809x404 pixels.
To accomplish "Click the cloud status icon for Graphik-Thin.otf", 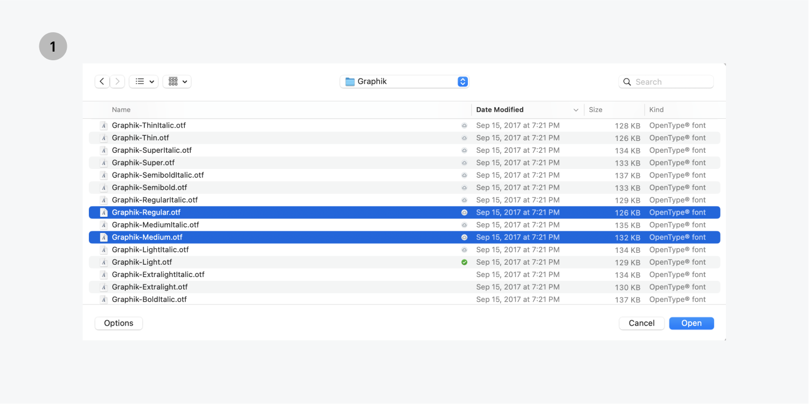I will pyautogui.click(x=464, y=138).
